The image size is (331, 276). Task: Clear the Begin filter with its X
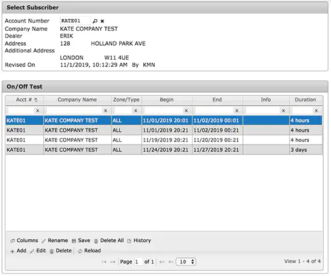click(x=186, y=110)
